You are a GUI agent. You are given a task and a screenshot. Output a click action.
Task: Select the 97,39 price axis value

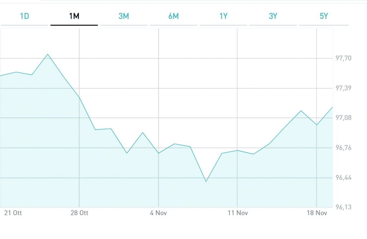pyautogui.click(x=343, y=88)
